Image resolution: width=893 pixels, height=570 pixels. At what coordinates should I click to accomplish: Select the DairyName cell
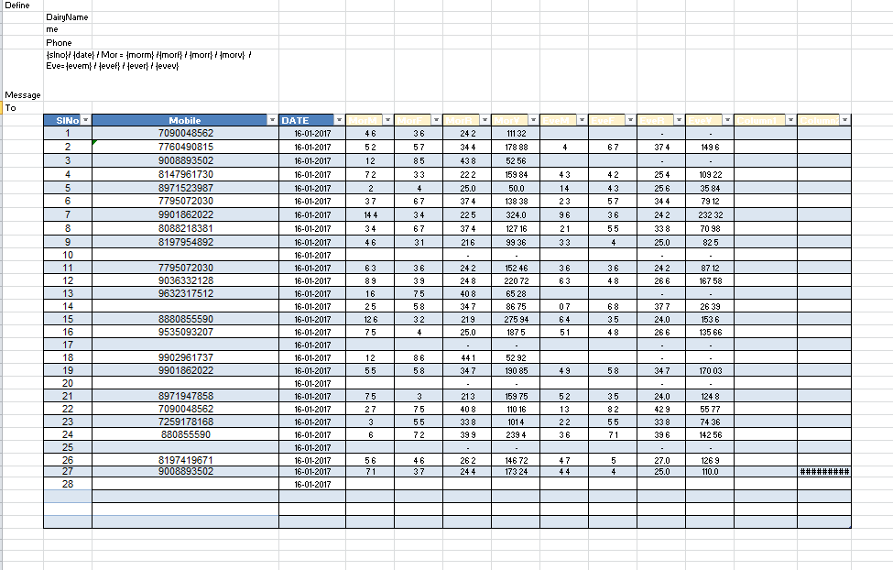pyautogui.click(x=67, y=17)
